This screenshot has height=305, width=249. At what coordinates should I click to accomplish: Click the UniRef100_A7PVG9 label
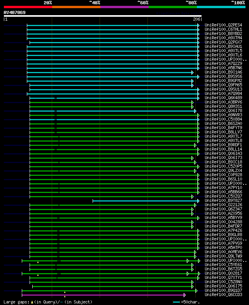(223, 244)
